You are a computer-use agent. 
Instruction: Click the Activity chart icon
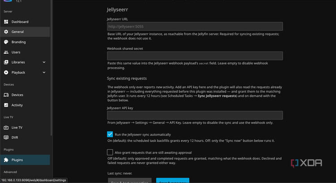tap(6, 105)
